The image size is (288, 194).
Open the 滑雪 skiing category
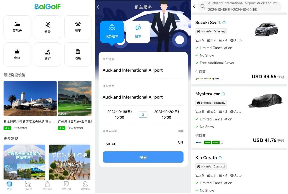(47, 27)
